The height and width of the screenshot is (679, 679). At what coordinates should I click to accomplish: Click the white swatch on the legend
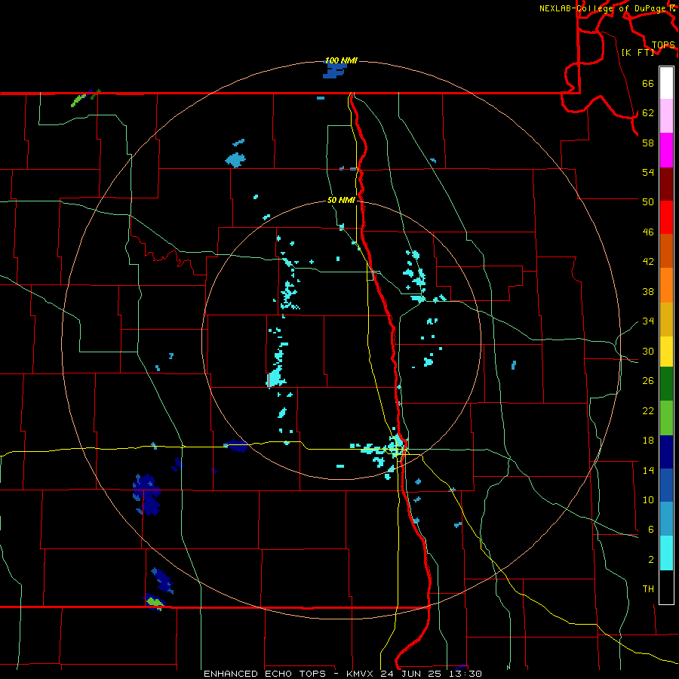point(666,83)
